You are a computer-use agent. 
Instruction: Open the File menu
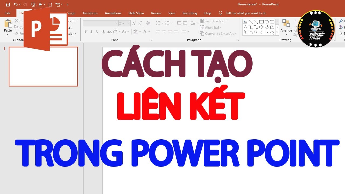pyautogui.click(x=8, y=13)
